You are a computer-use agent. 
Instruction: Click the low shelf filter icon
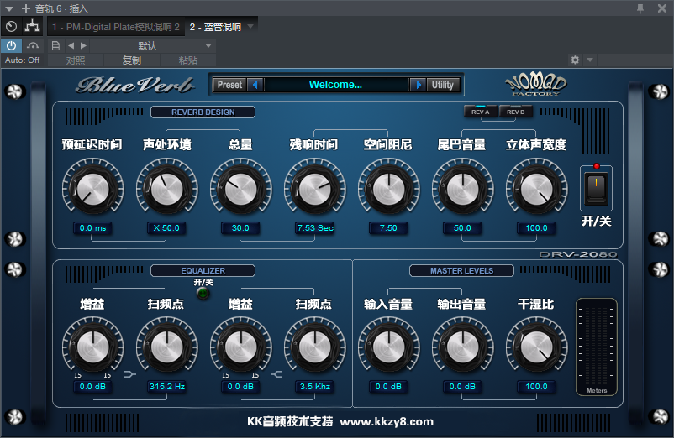point(129,374)
